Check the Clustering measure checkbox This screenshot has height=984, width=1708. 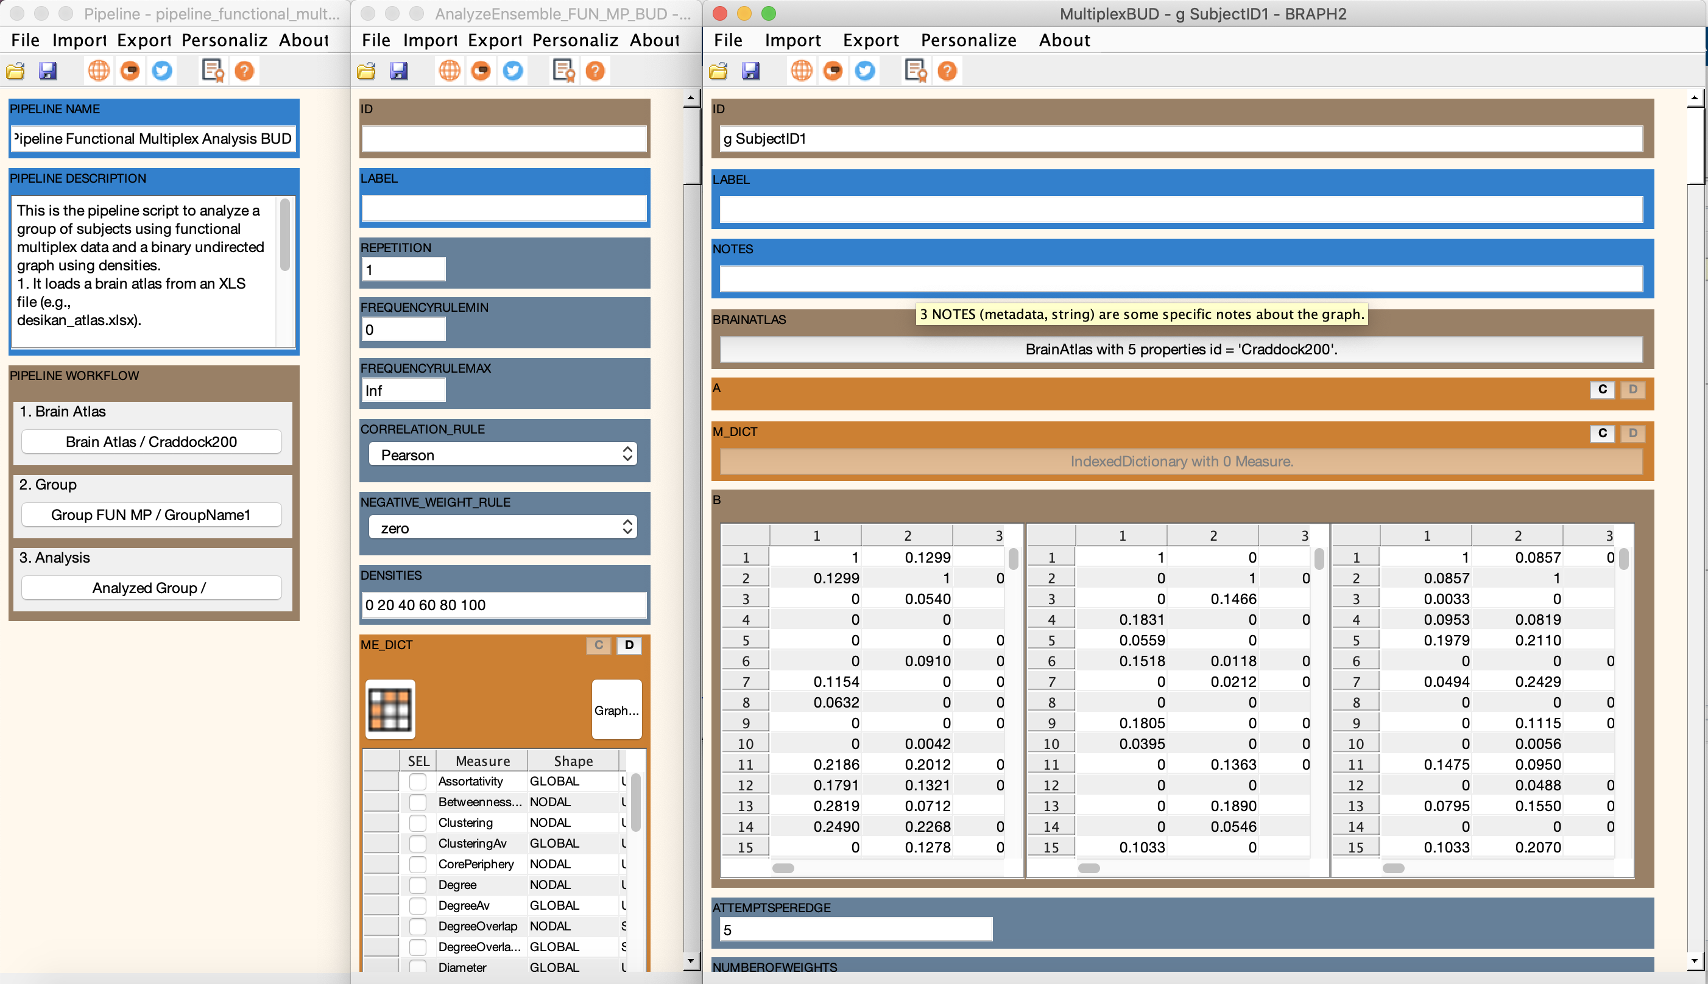coord(418,823)
